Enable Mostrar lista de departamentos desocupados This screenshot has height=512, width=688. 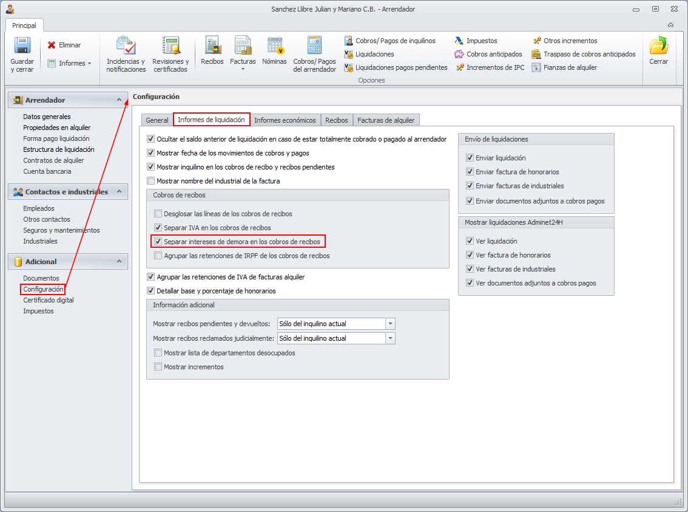click(158, 353)
